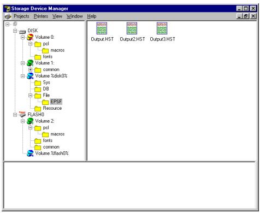Click common folder icon under Volume 1

[38, 69]
